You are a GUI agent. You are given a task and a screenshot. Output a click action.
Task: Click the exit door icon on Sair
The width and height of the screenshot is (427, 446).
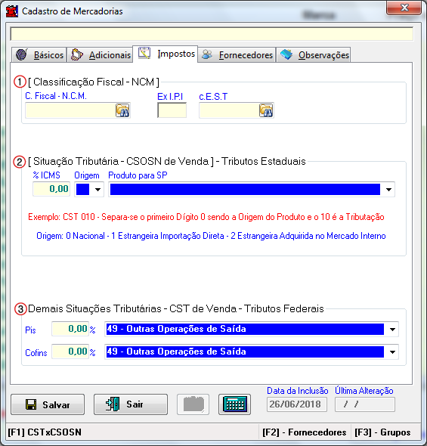tap(113, 404)
